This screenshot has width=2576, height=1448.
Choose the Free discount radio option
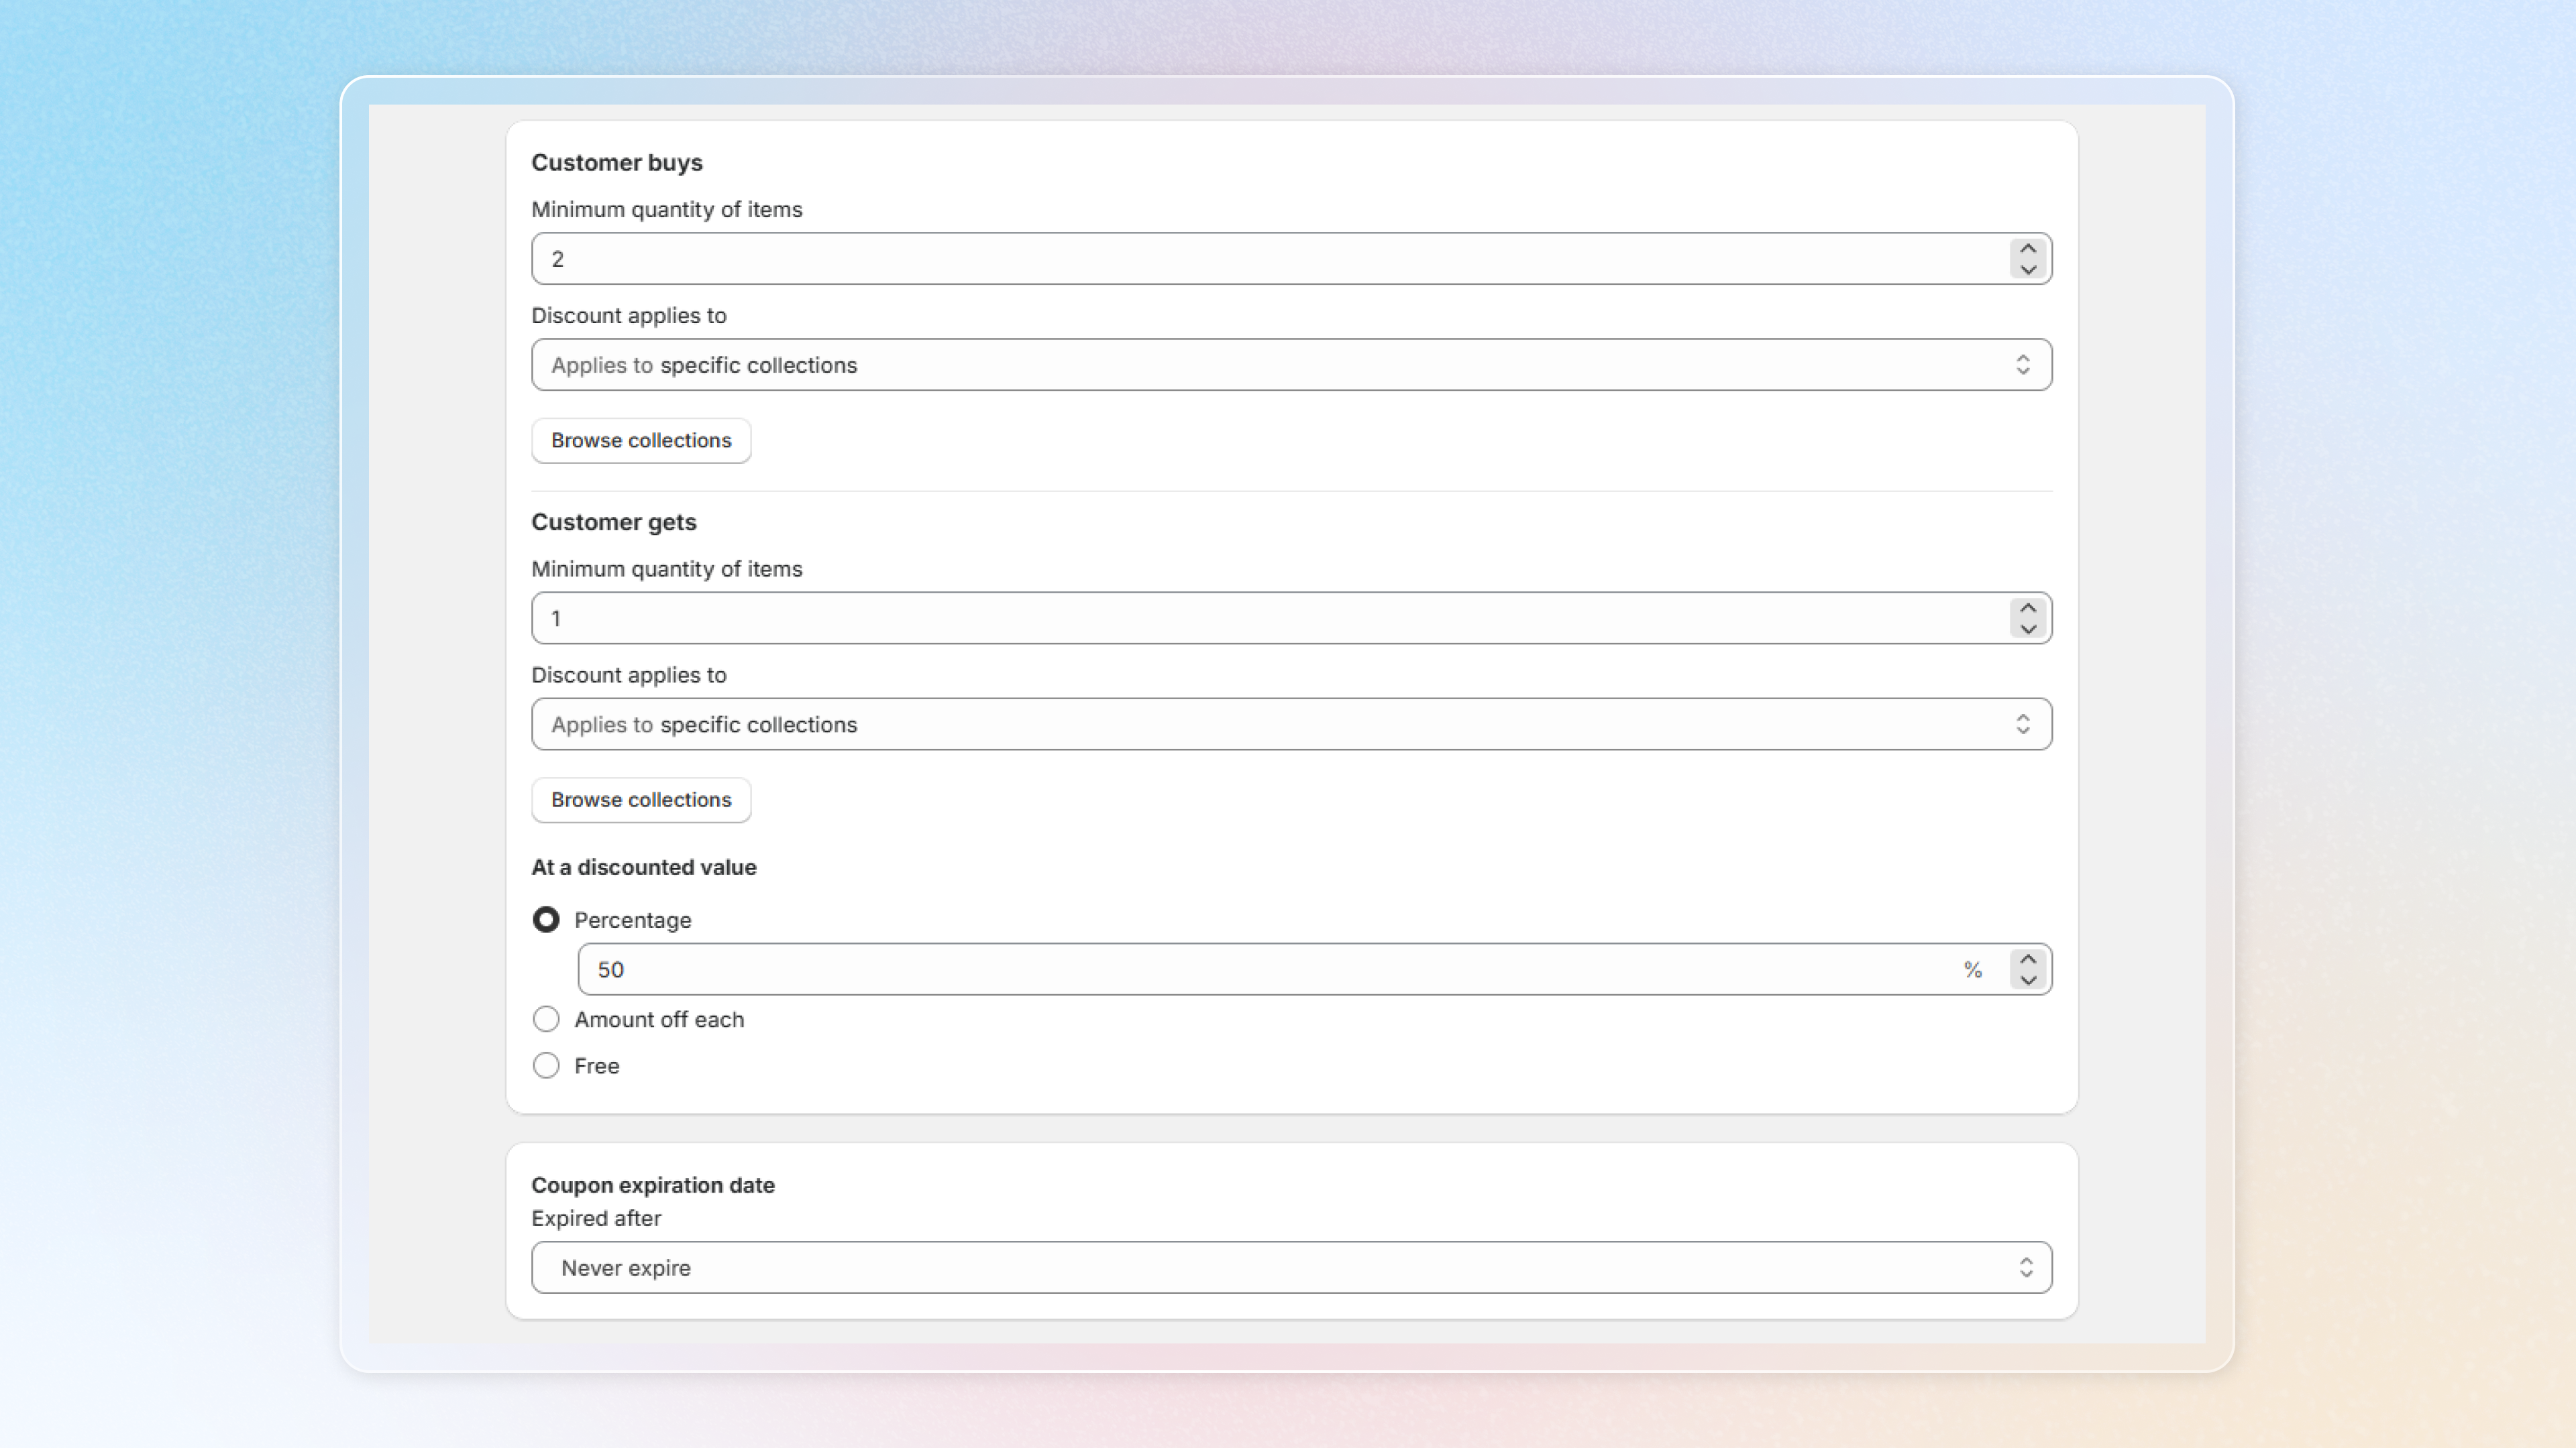546,1065
